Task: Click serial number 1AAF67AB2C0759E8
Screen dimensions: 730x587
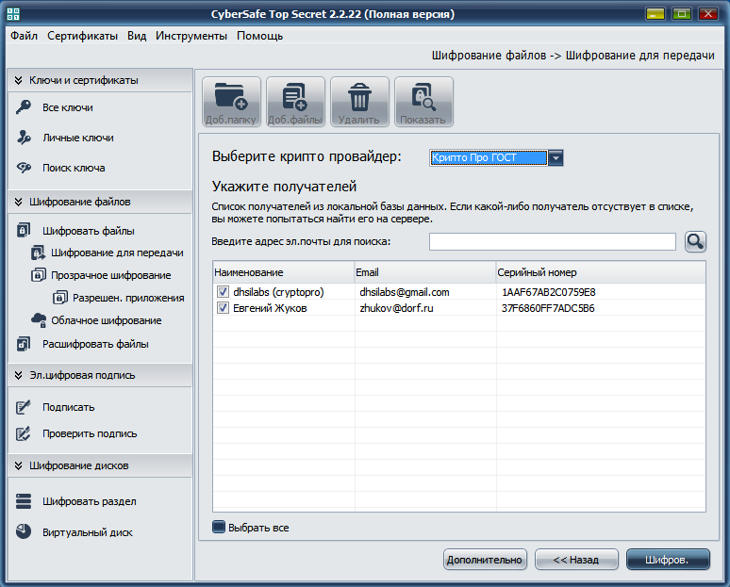Action: click(x=548, y=292)
